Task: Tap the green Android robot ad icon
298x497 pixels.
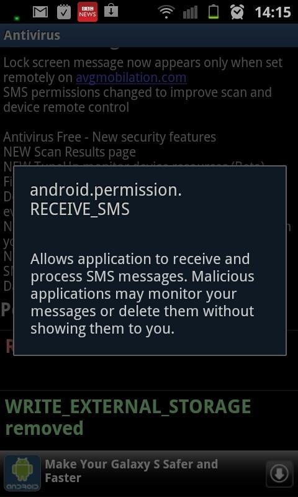Action: (x=22, y=473)
